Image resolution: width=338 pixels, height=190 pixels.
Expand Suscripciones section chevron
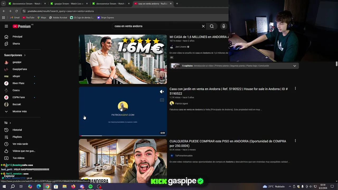pos(25,55)
